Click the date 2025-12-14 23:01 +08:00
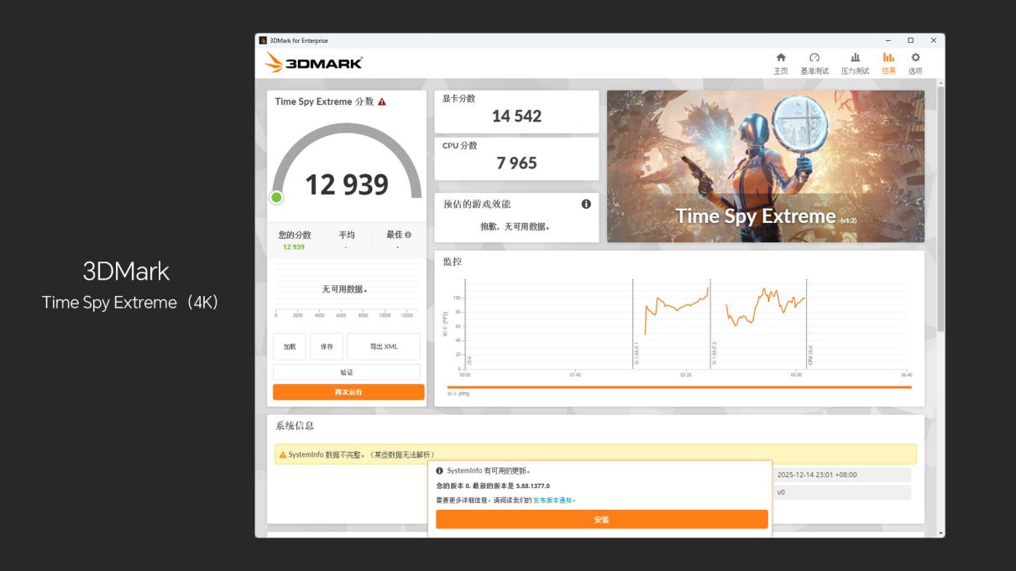 (x=817, y=475)
